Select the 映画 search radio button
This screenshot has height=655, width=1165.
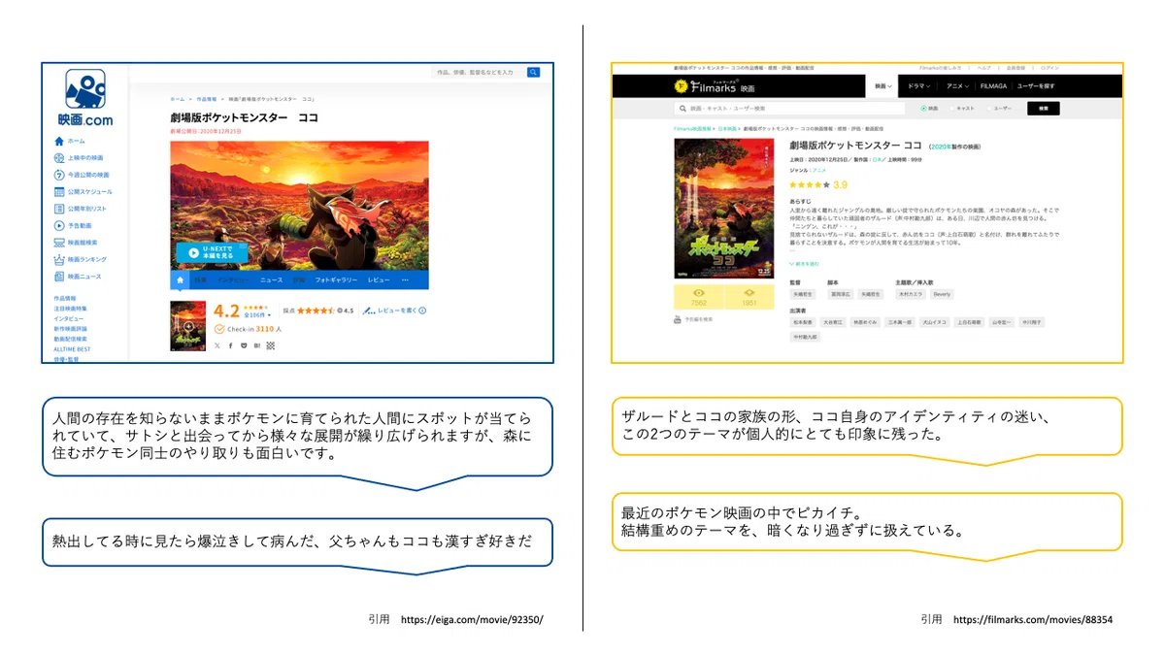[923, 109]
